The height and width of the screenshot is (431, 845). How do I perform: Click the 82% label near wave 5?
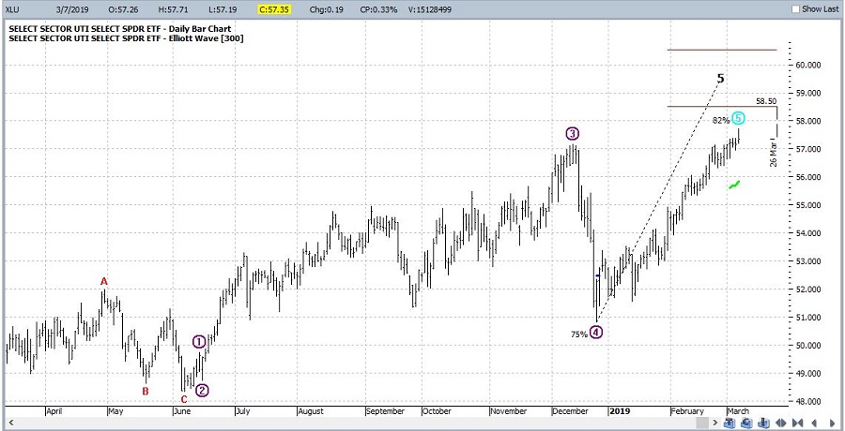tap(721, 120)
